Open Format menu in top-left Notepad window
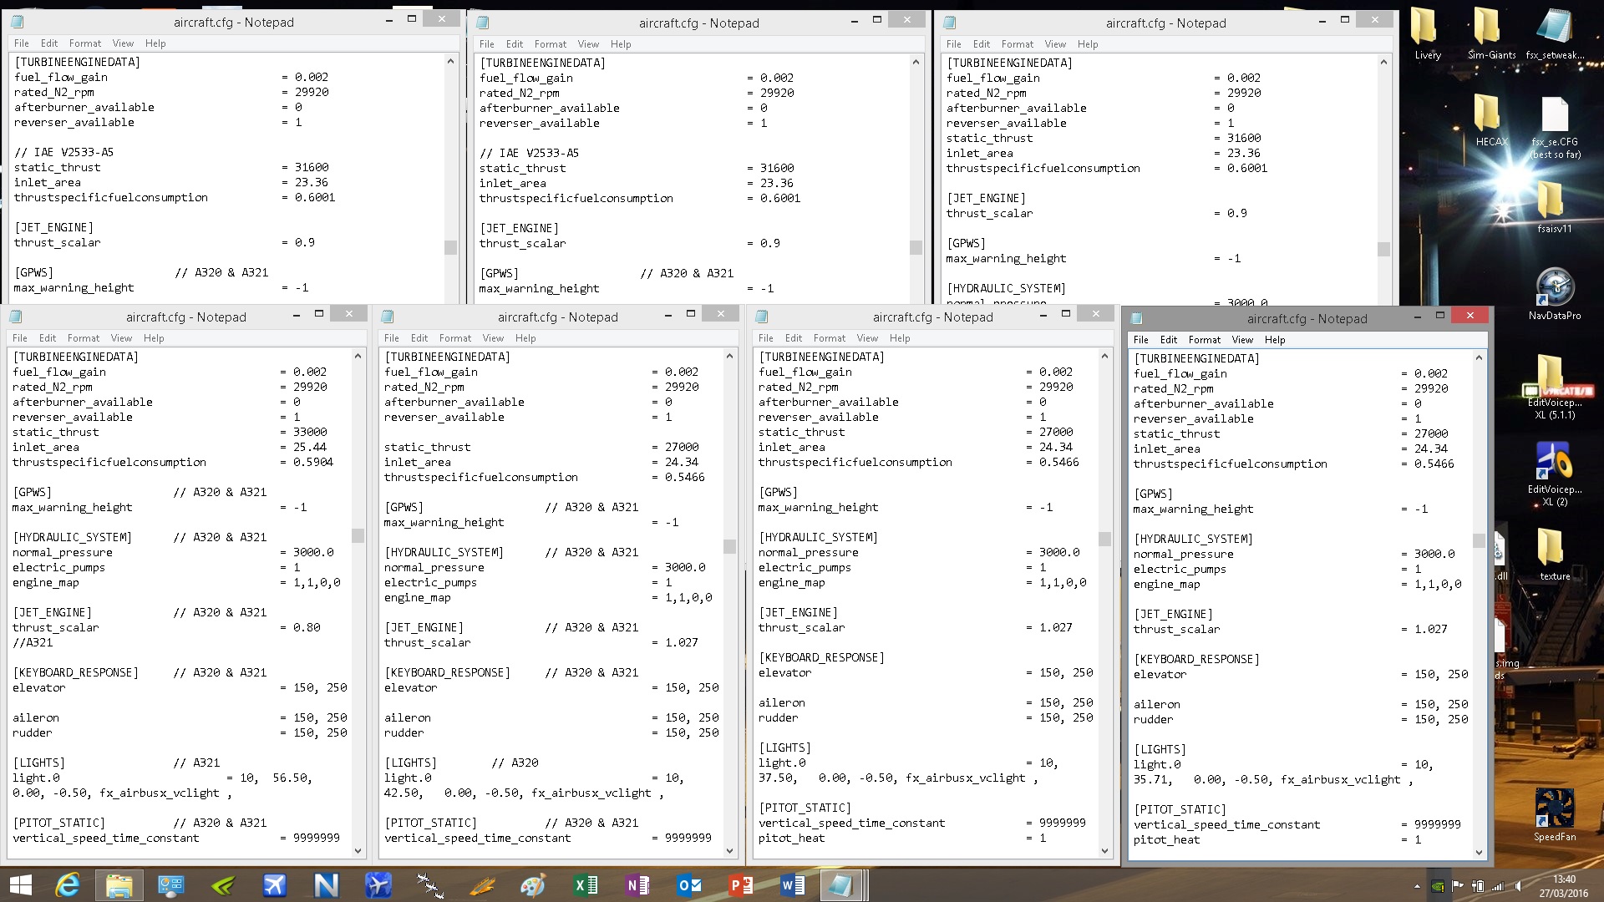 point(84,43)
